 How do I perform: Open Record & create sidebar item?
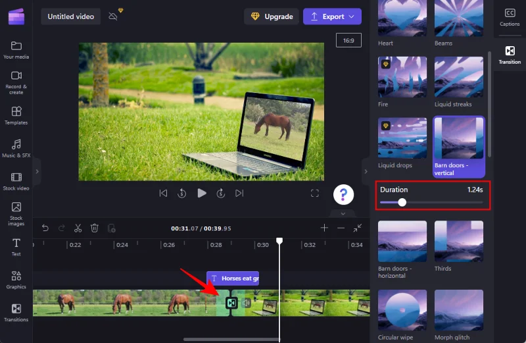point(16,83)
